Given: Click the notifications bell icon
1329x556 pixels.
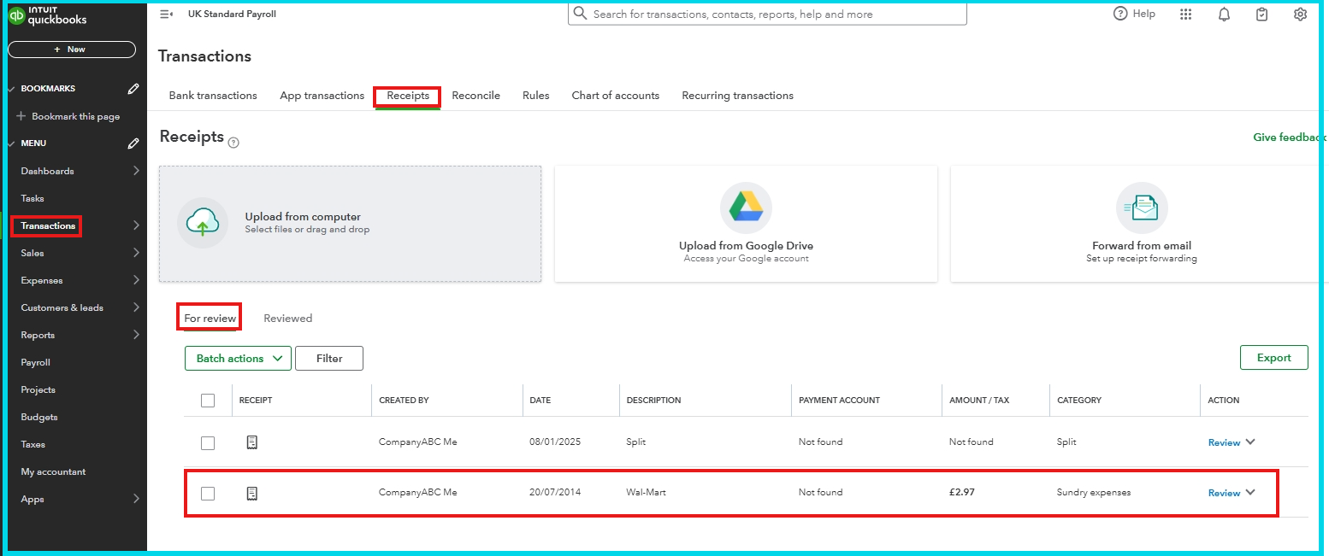Looking at the screenshot, I should (1224, 15).
